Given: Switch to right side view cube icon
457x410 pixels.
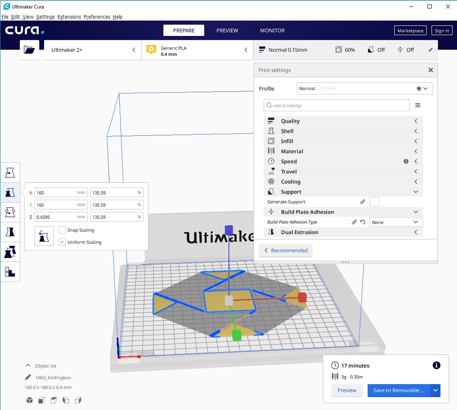Looking at the screenshot, I should (x=78, y=400).
